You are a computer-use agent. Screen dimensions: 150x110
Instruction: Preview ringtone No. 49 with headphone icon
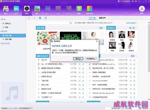pos(79,64)
